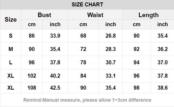Select the Bust column header
The image size is (174, 107).
coord(44,15)
